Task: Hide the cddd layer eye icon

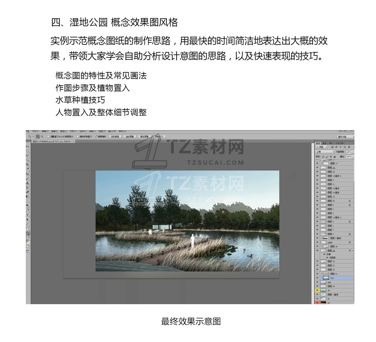Action: coord(317,242)
